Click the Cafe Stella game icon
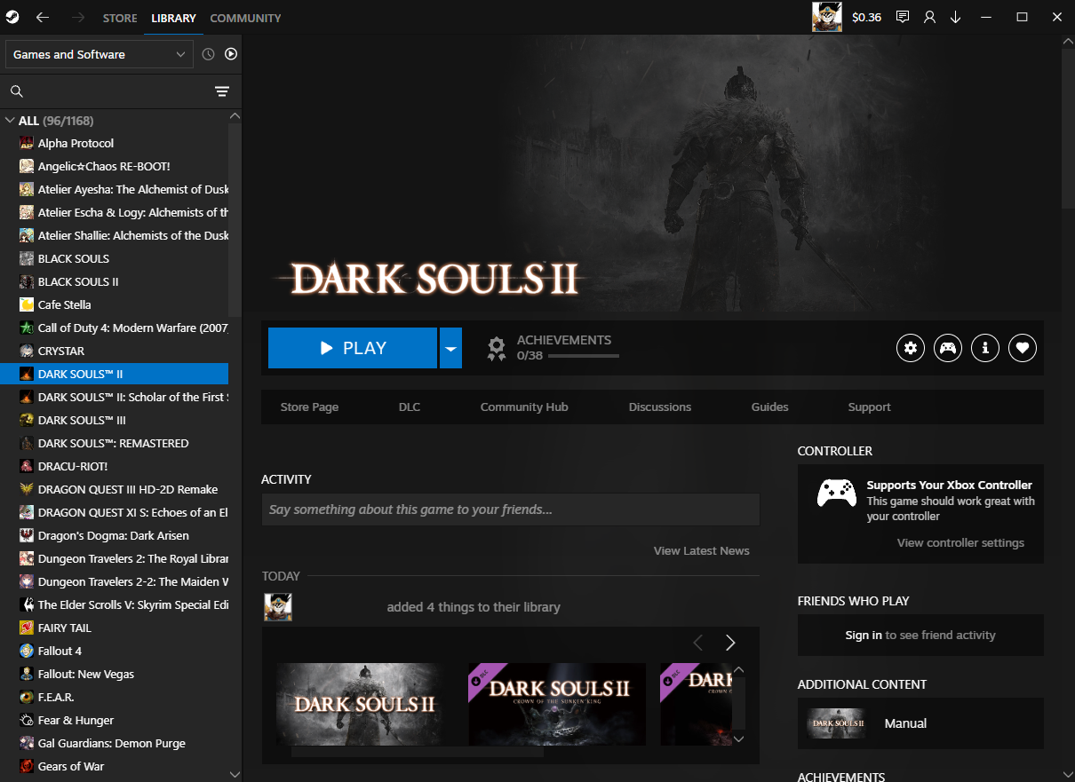 tap(27, 304)
